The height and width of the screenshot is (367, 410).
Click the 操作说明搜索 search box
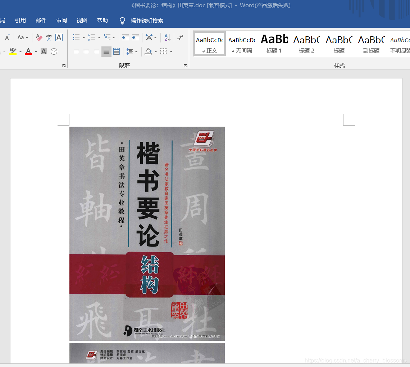coord(147,21)
